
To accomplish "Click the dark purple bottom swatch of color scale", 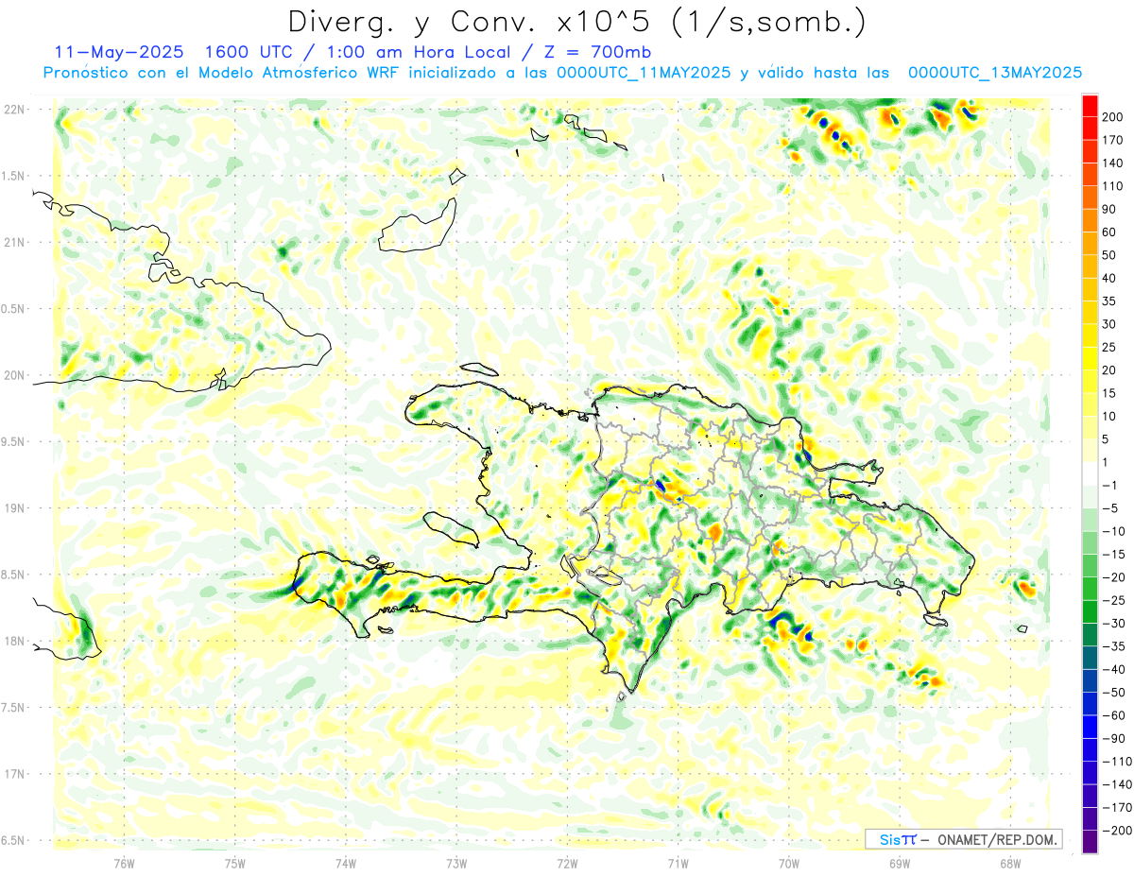I will pyautogui.click(x=1090, y=842).
